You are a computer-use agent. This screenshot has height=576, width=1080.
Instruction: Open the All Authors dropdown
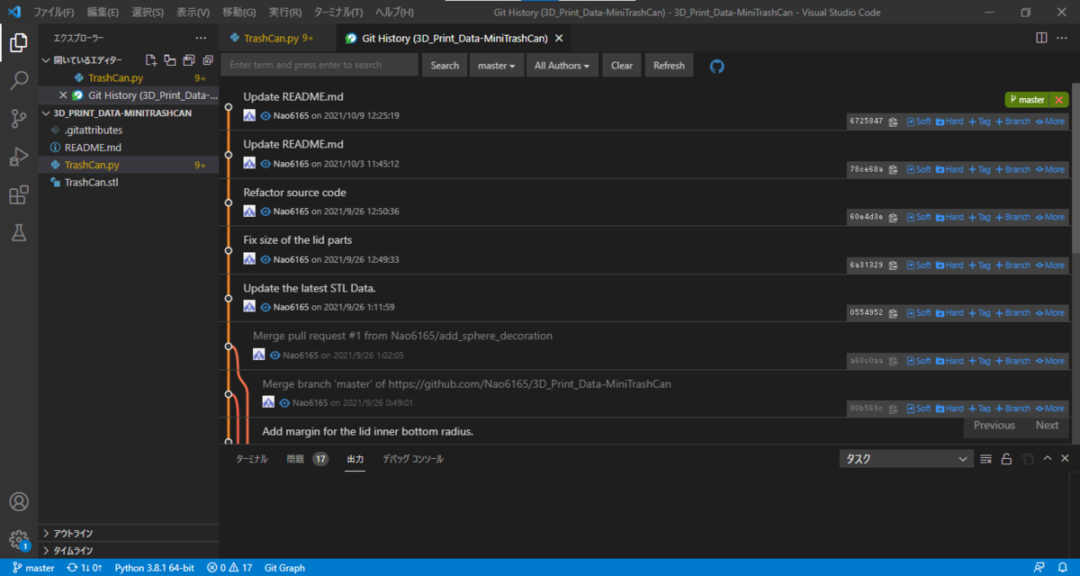click(x=562, y=66)
